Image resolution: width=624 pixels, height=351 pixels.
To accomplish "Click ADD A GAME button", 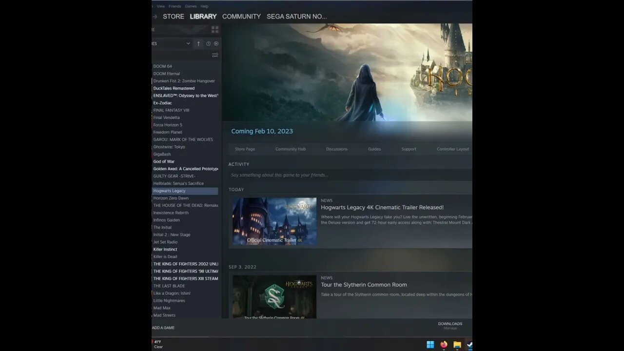I will (163, 328).
